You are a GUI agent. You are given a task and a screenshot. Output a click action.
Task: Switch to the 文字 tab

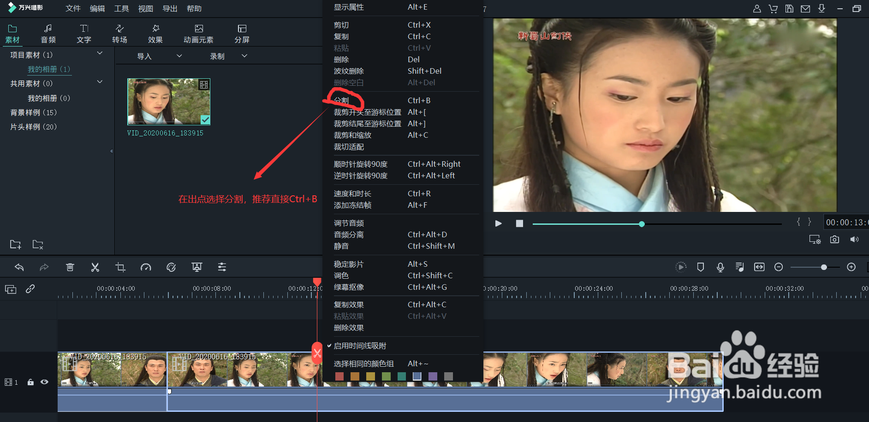click(84, 34)
